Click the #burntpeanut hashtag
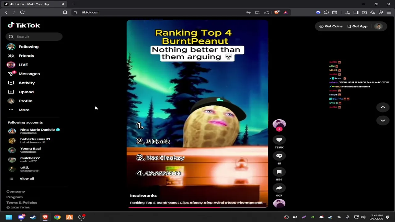 pos(250,203)
